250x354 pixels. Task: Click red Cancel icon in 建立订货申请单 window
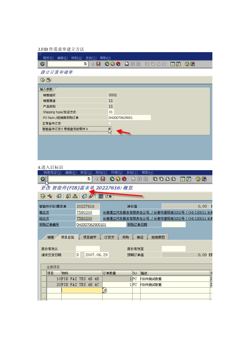[x=118, y=64]
